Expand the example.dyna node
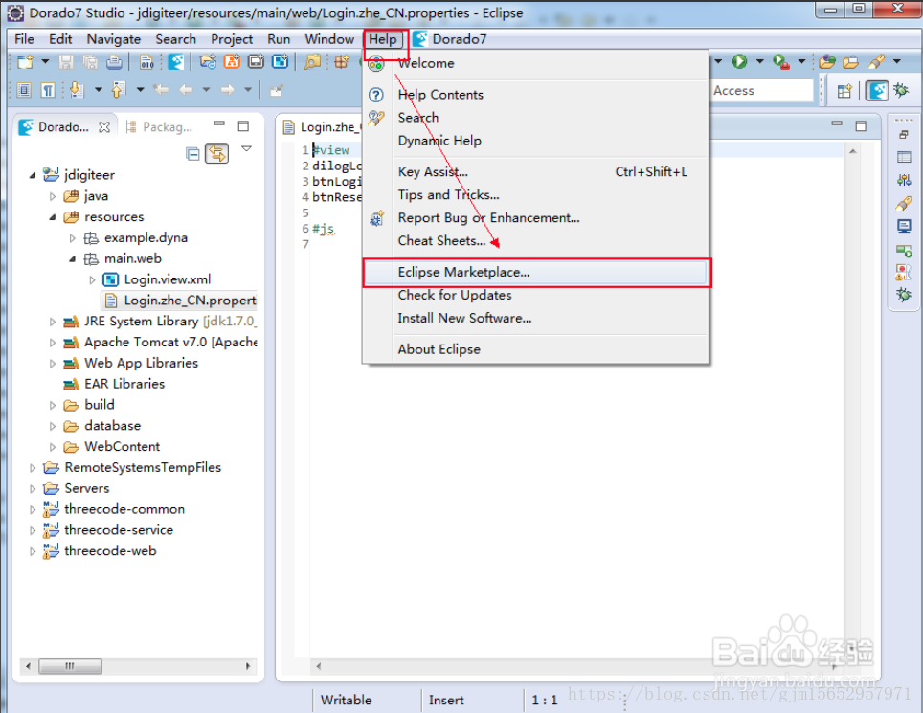The image size is (923, 713). [x=73, y=238]
